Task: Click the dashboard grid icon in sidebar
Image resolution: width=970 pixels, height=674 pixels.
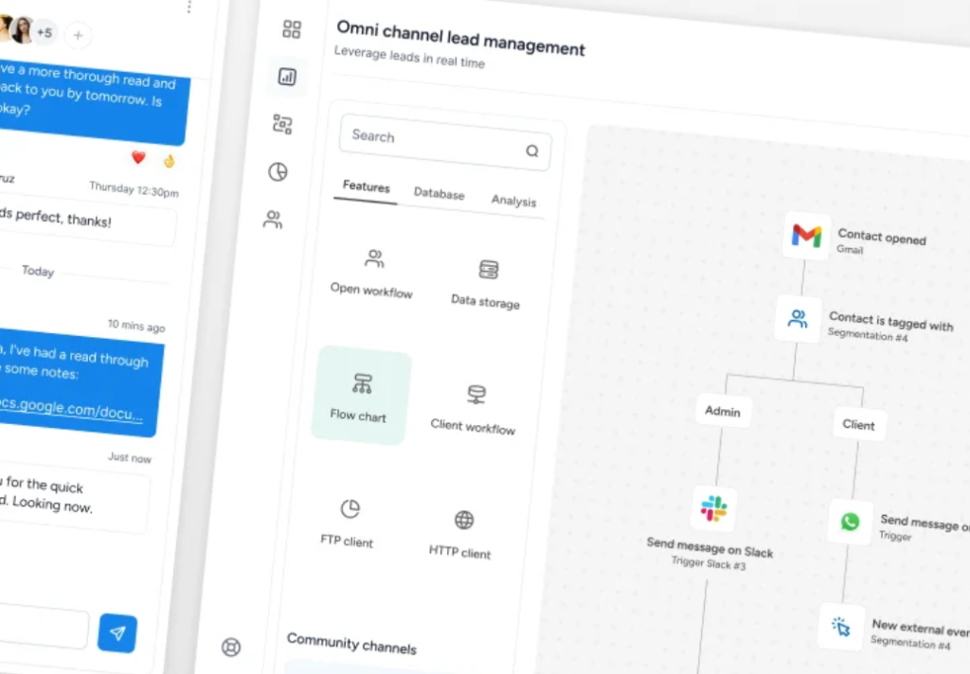Action: [x=292, y=29]
